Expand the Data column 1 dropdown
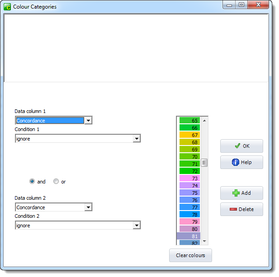The image size is (279, 277). 88,121
